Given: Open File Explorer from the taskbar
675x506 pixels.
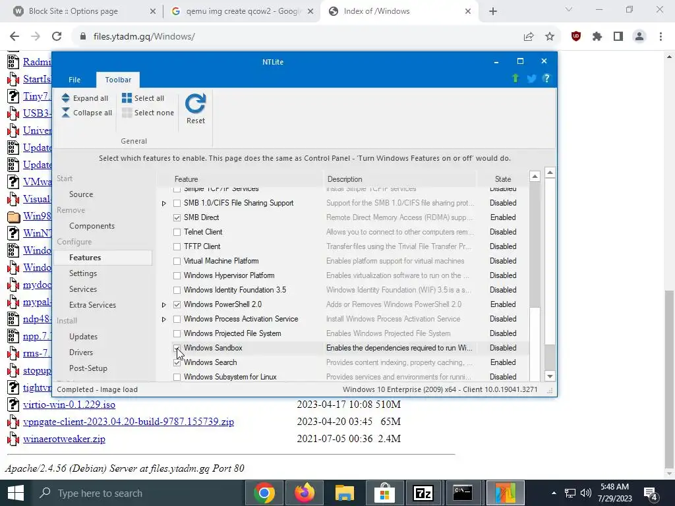Looking at the screenshot, I should (x=344, y=493).
